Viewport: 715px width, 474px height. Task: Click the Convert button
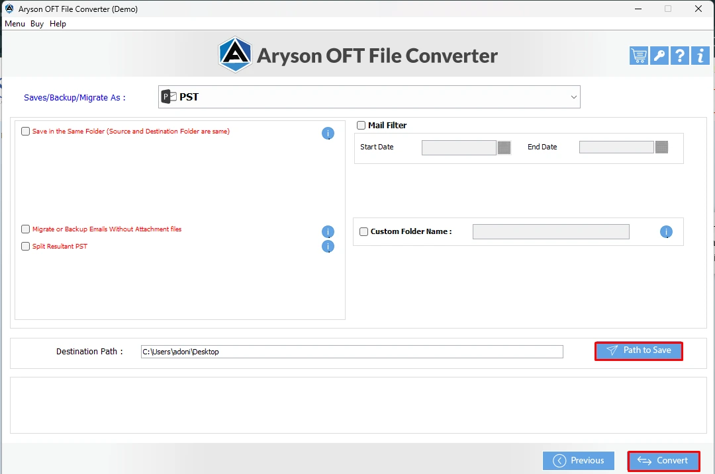(663, 461)
